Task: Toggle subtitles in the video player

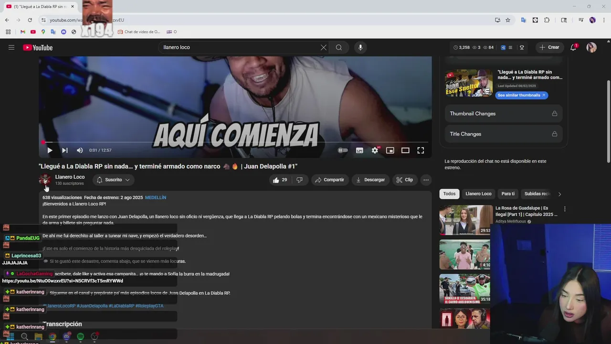Action: click(x=359, y=150)
